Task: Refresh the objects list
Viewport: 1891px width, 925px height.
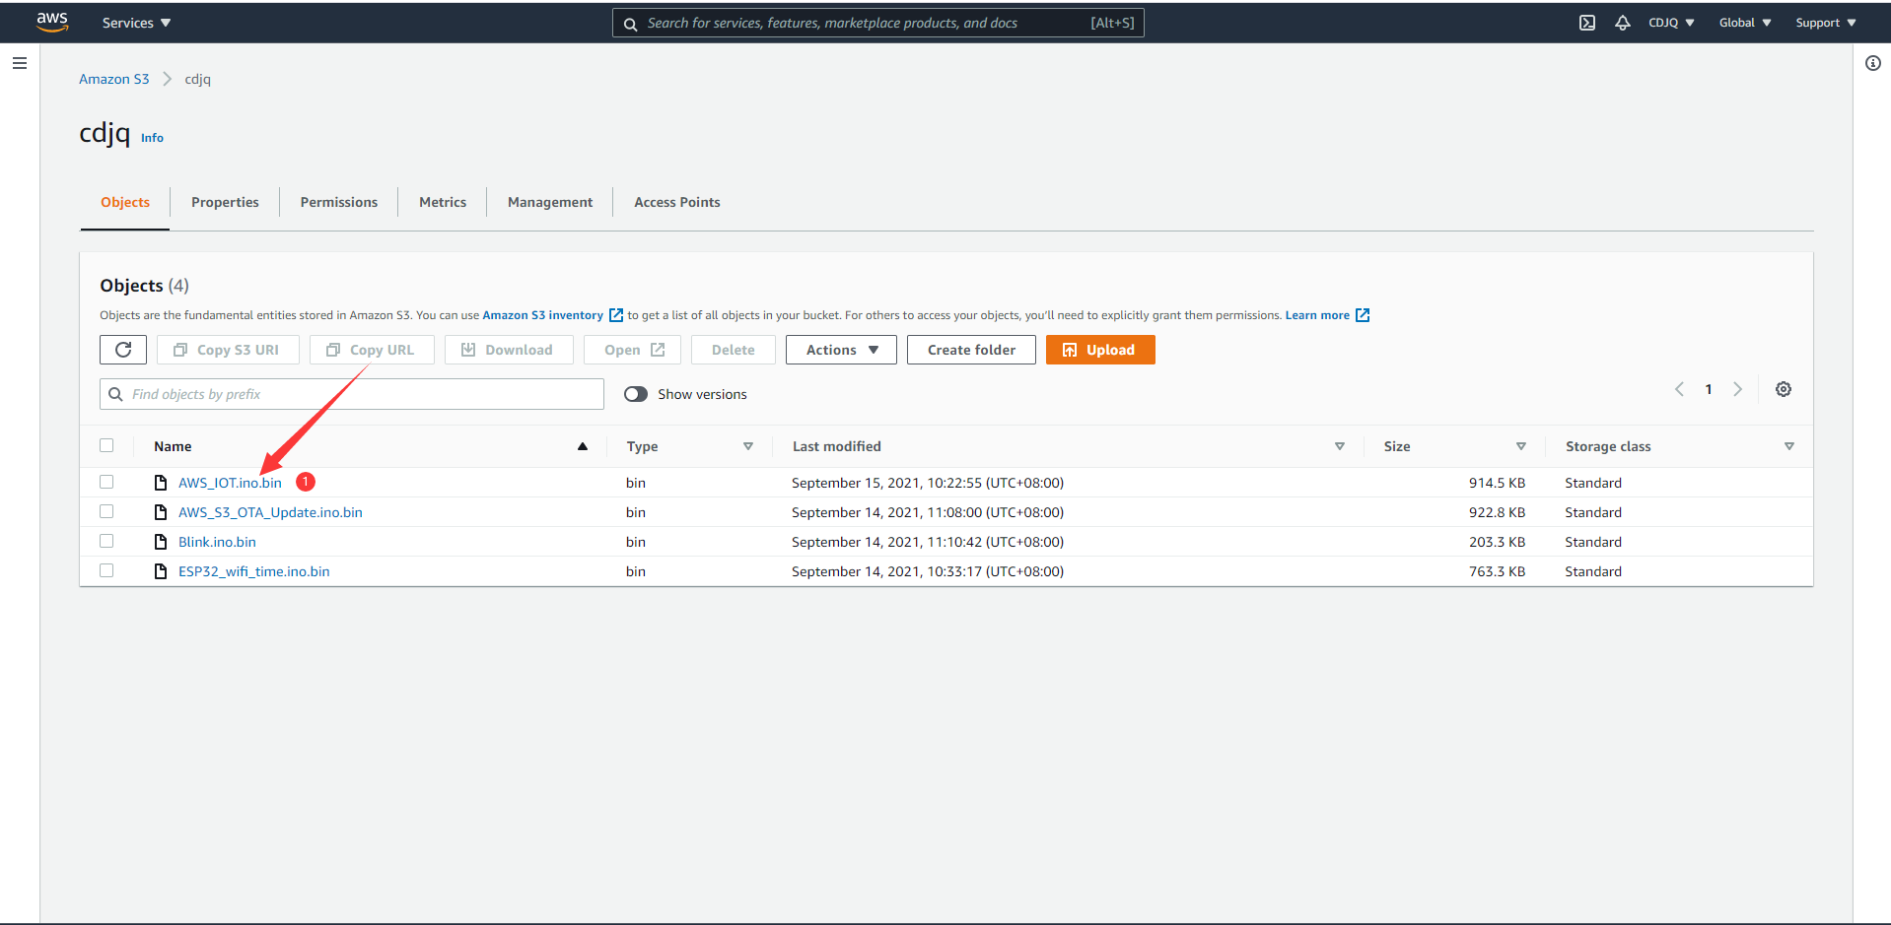Action: pyautogui.click(x=123, y=350)
